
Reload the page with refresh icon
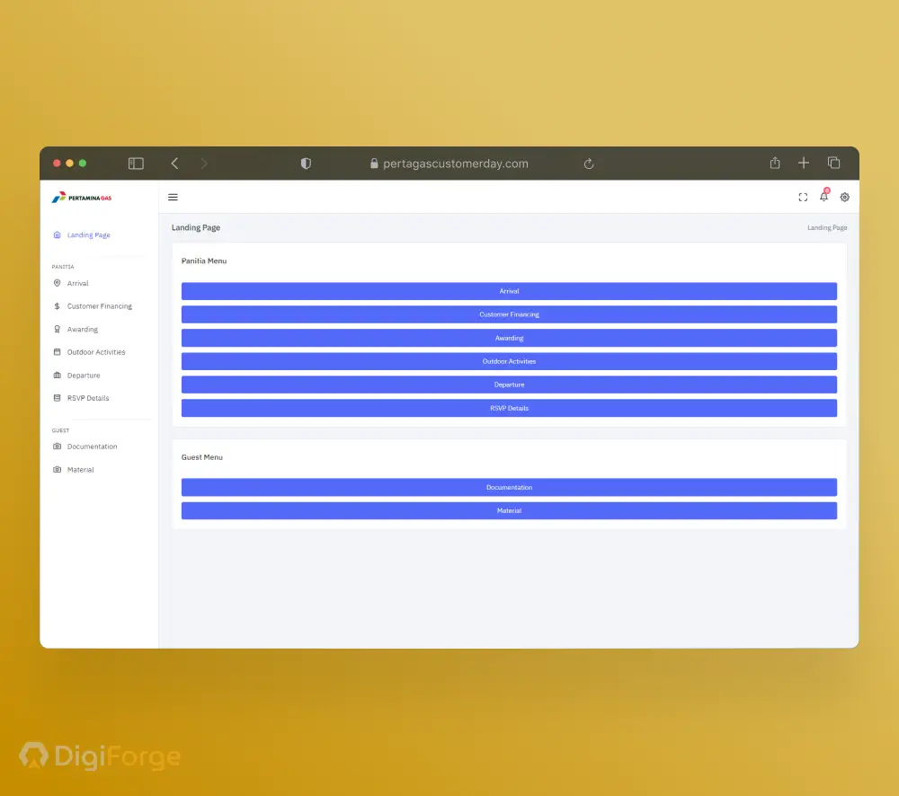tap(589, 164)
